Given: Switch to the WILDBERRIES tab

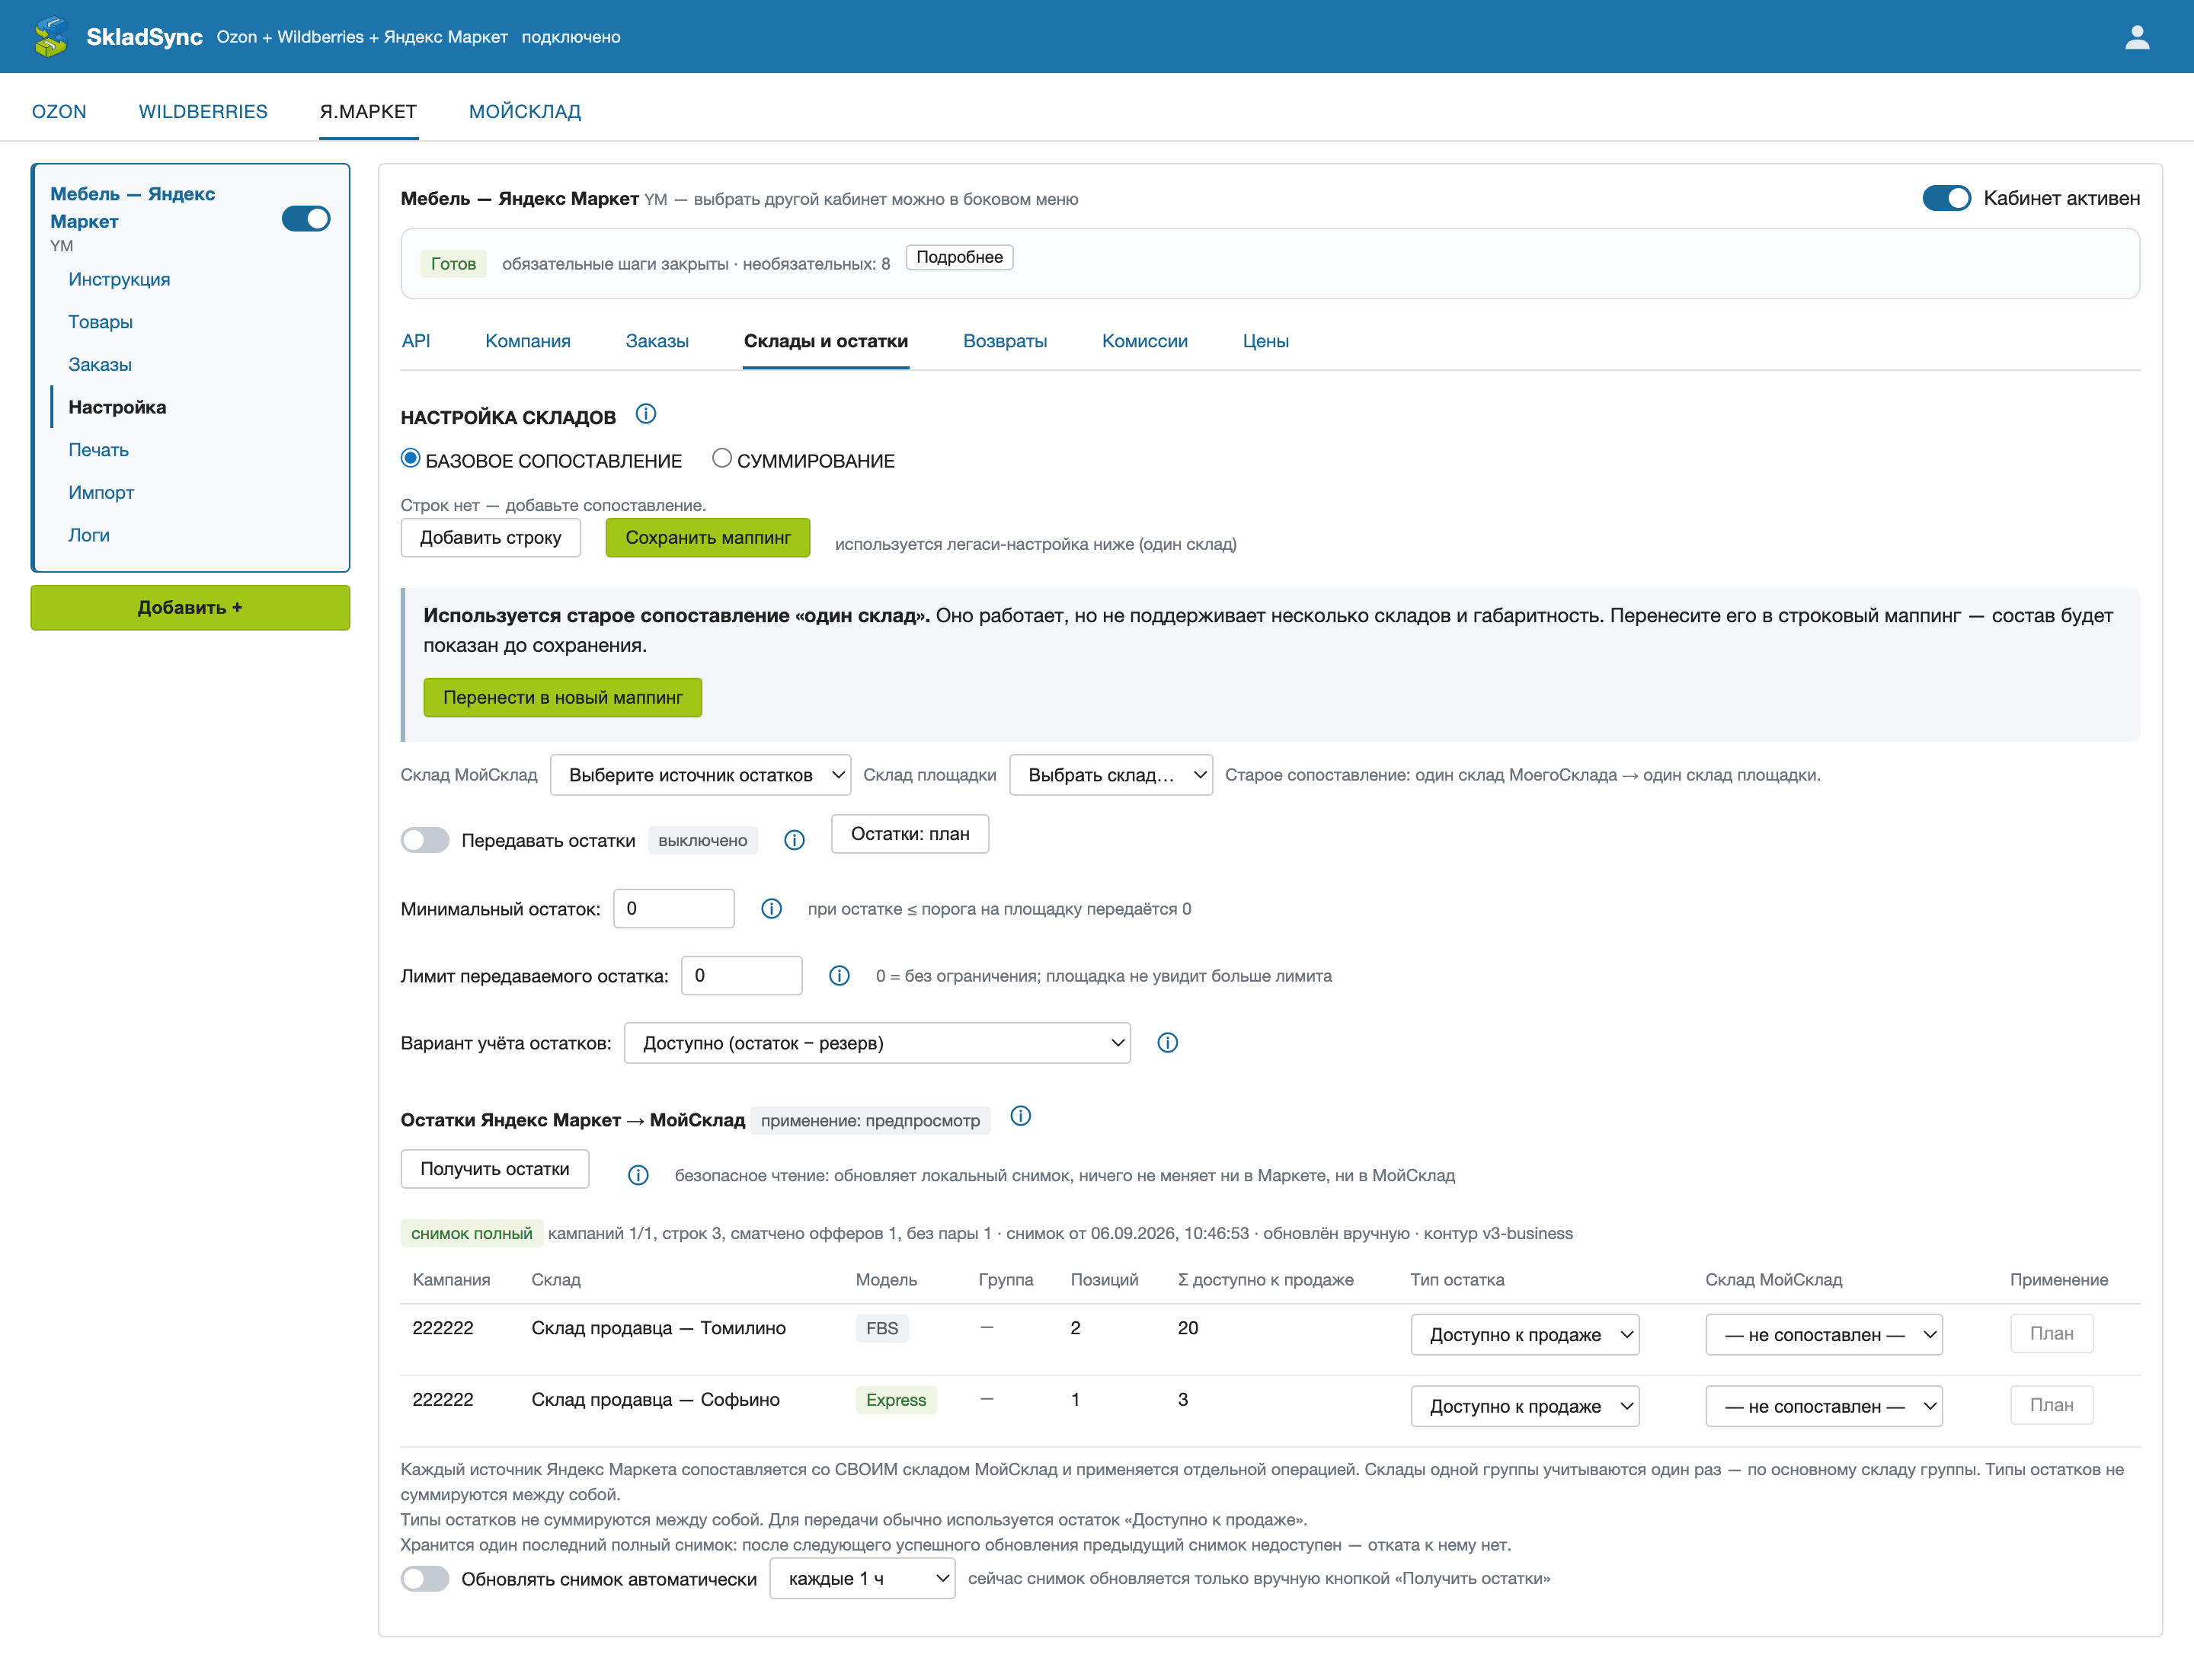Looking at the screenshot, I should 203,111.
